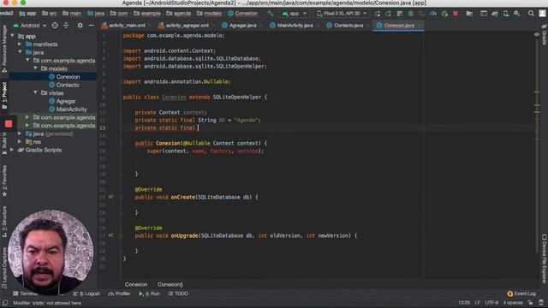
Task: Open the Pixel 3 XL API 30 device dropdown
Action: [x=342, y=14]
